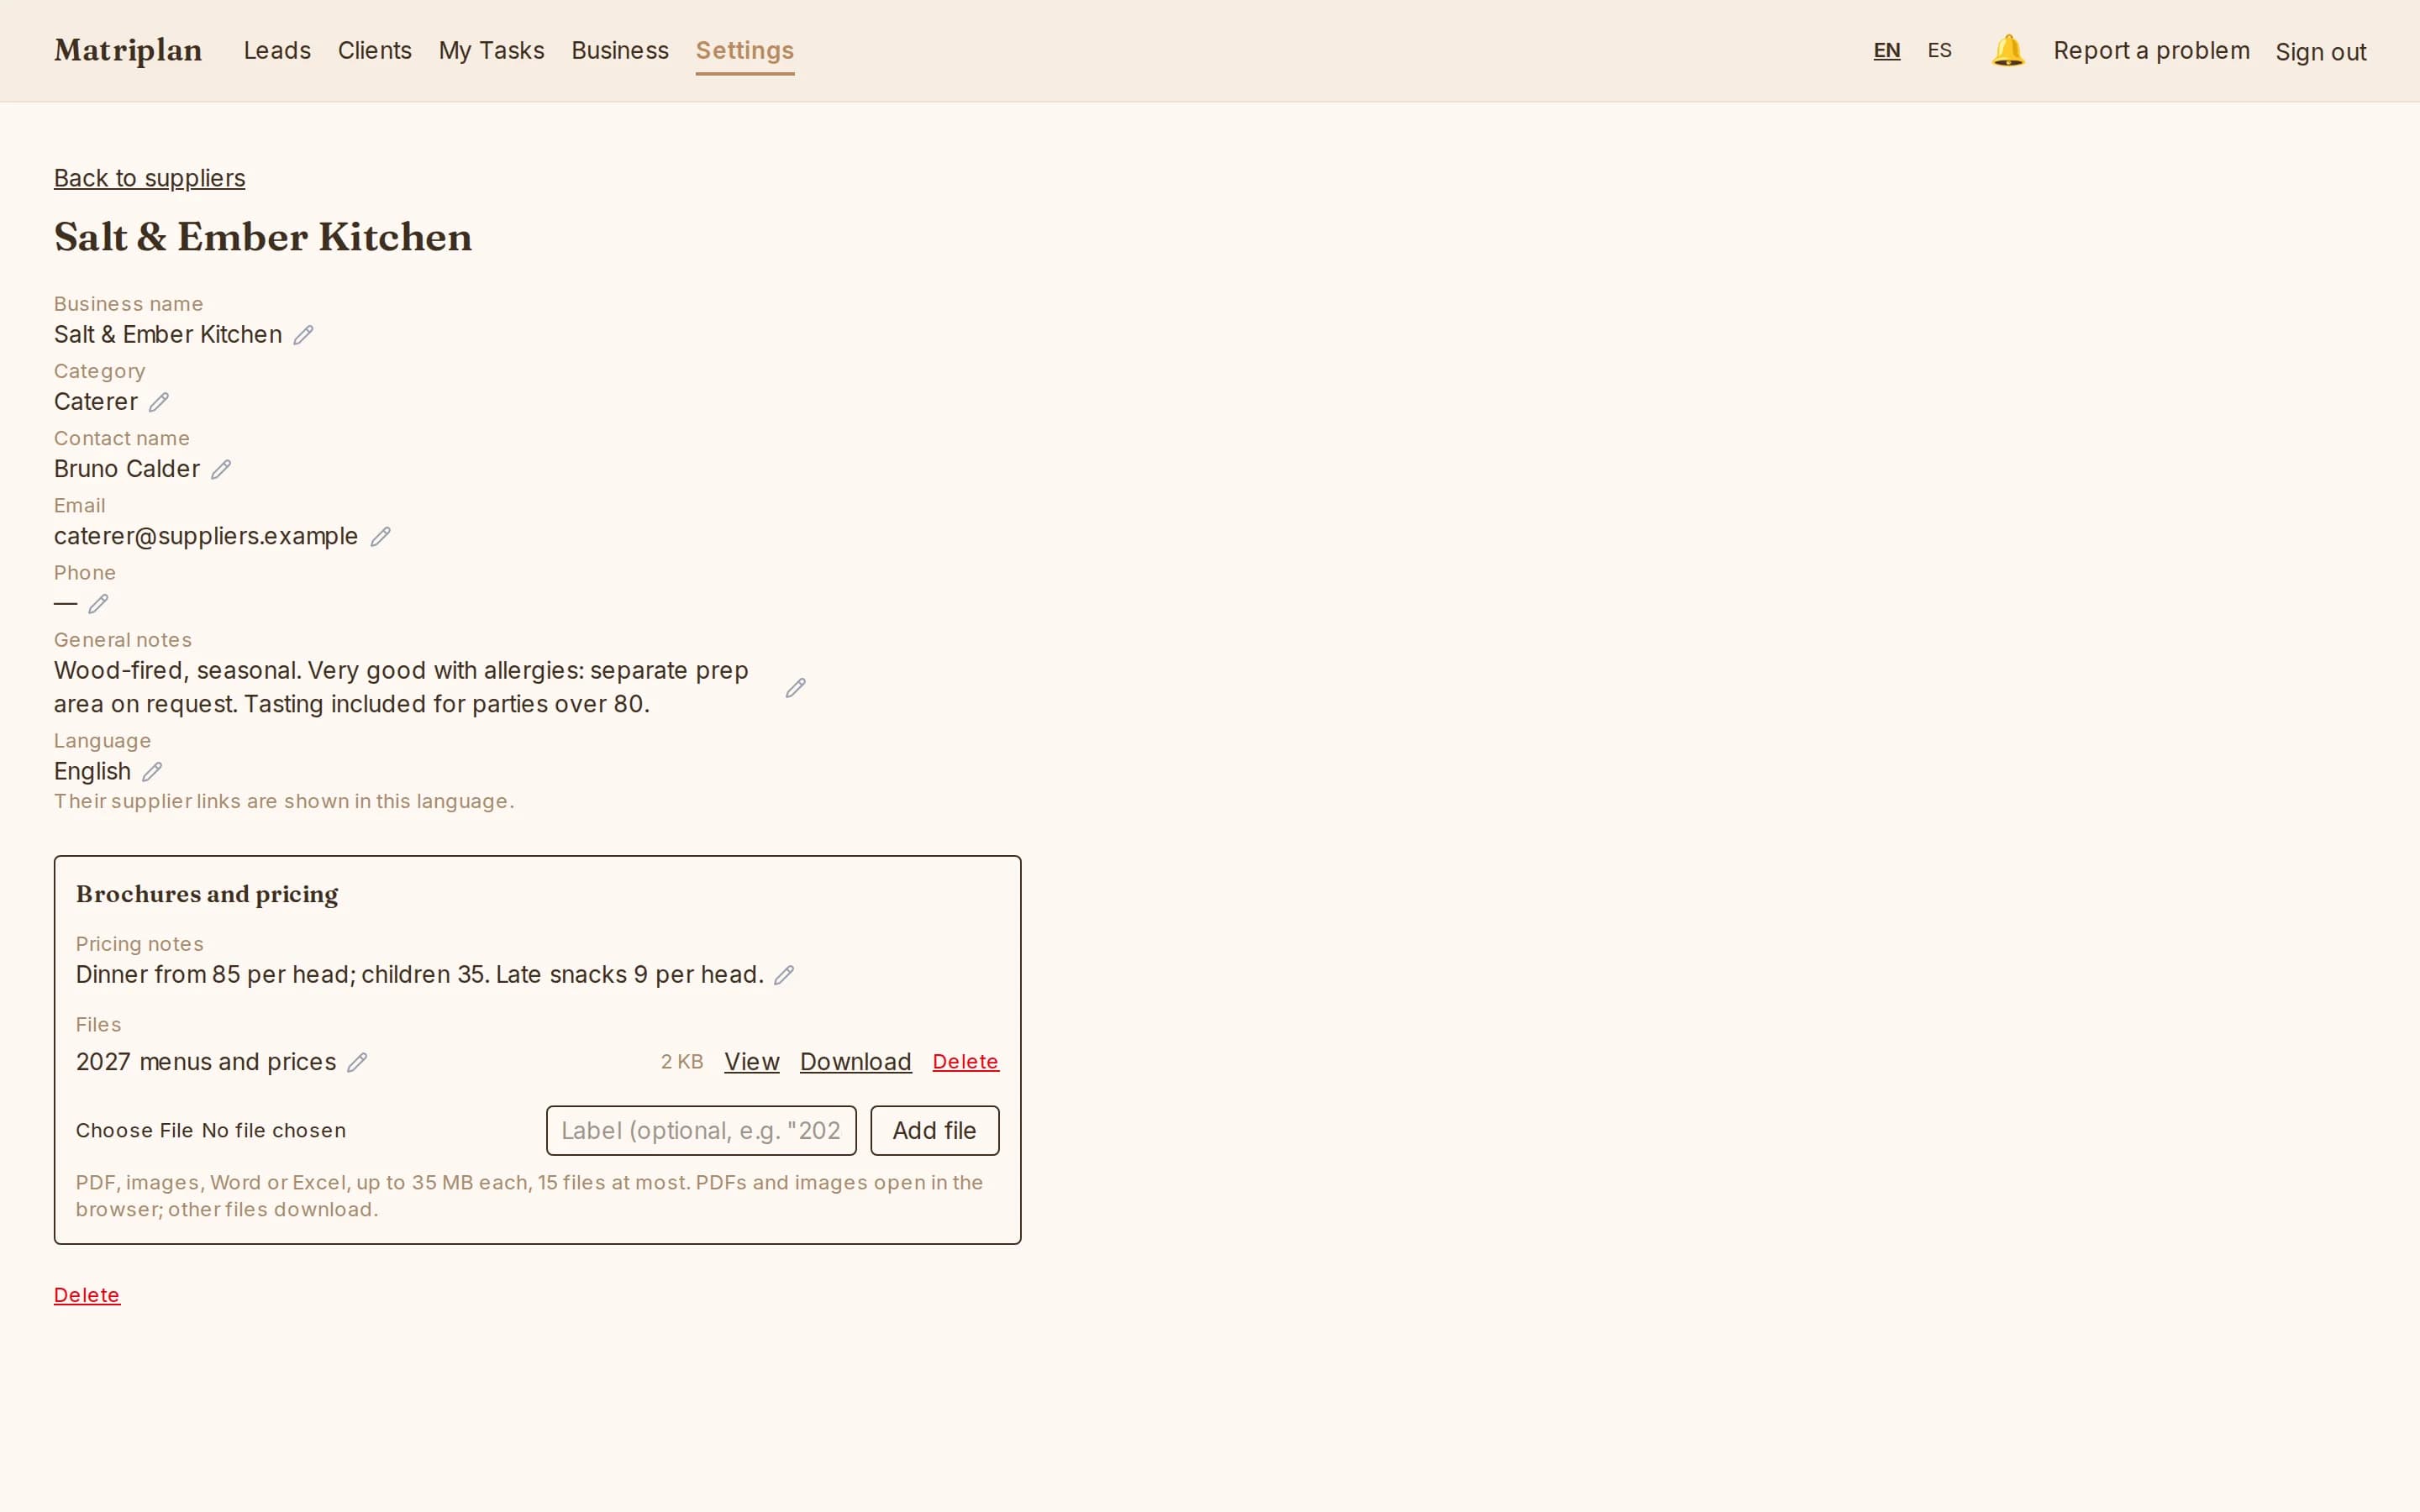Select the Settings nav item

744,50
